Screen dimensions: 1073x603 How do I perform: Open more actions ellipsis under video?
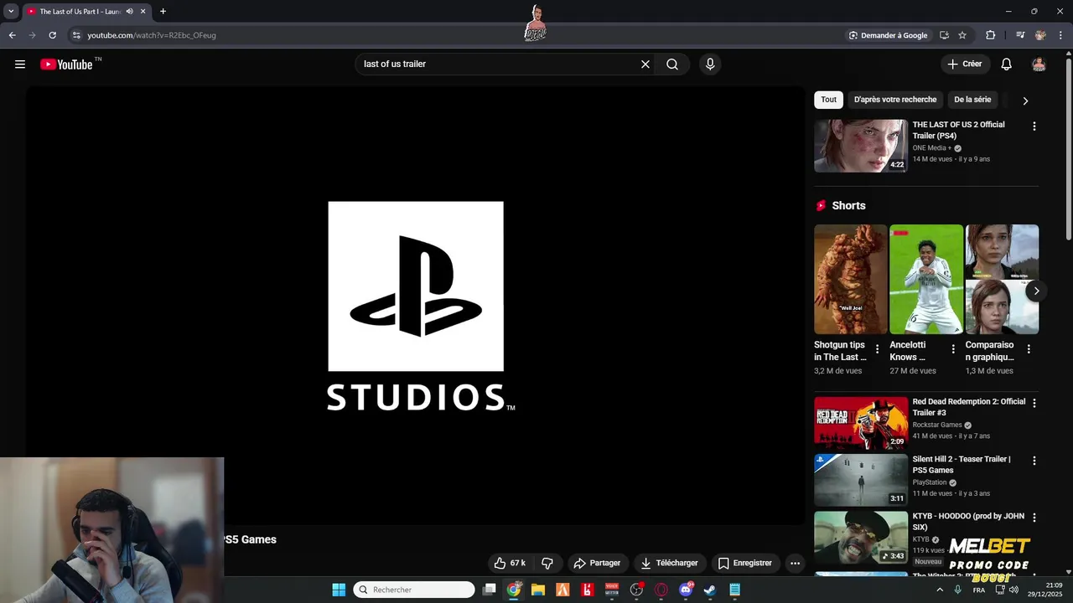(795, 563)
